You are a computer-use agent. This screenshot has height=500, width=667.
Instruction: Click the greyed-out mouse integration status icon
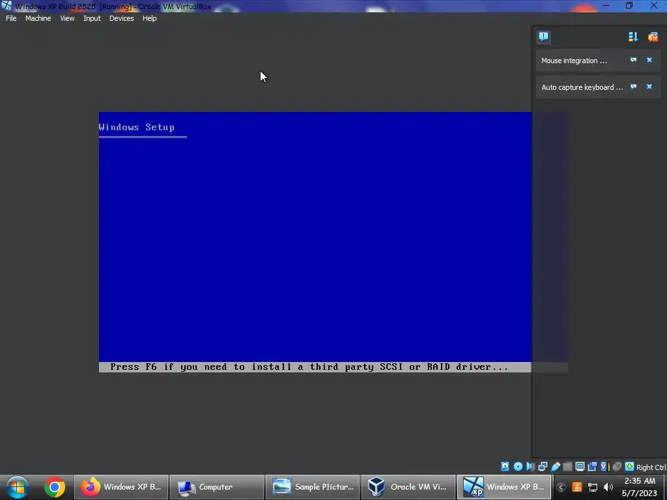[x=617, y=466]
